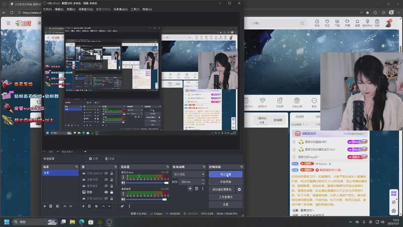Screen dimensions: 403x227
Task: Add a new source with plus icon
Action: click(83, 206)
